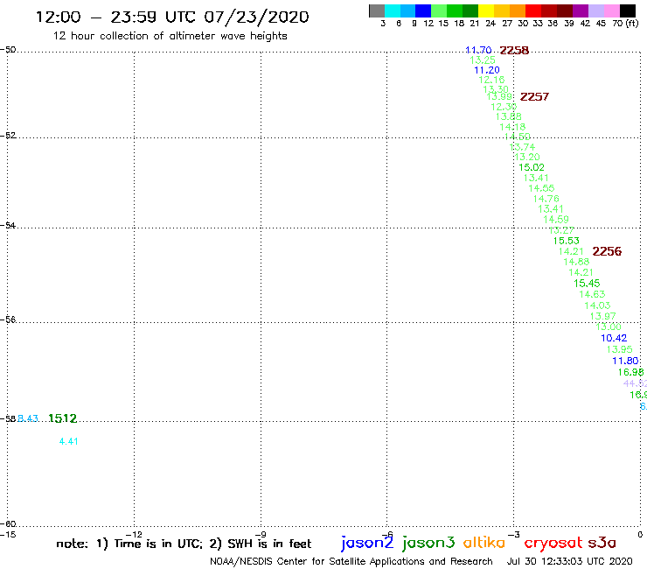Image resolution: width=647 pixels, height=569 pixels.
Task: Click the '-54' latitude axis label
Action: pos(8,225)
